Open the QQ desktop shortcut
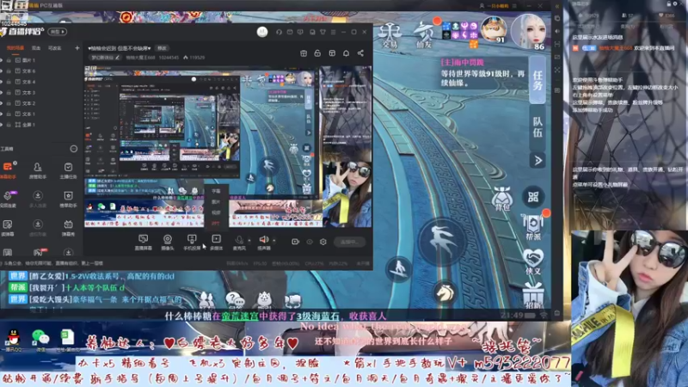 click(14, 340)
